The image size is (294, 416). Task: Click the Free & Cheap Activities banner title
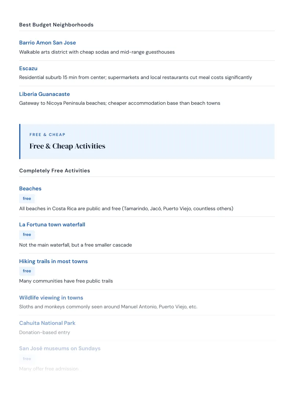67,146
